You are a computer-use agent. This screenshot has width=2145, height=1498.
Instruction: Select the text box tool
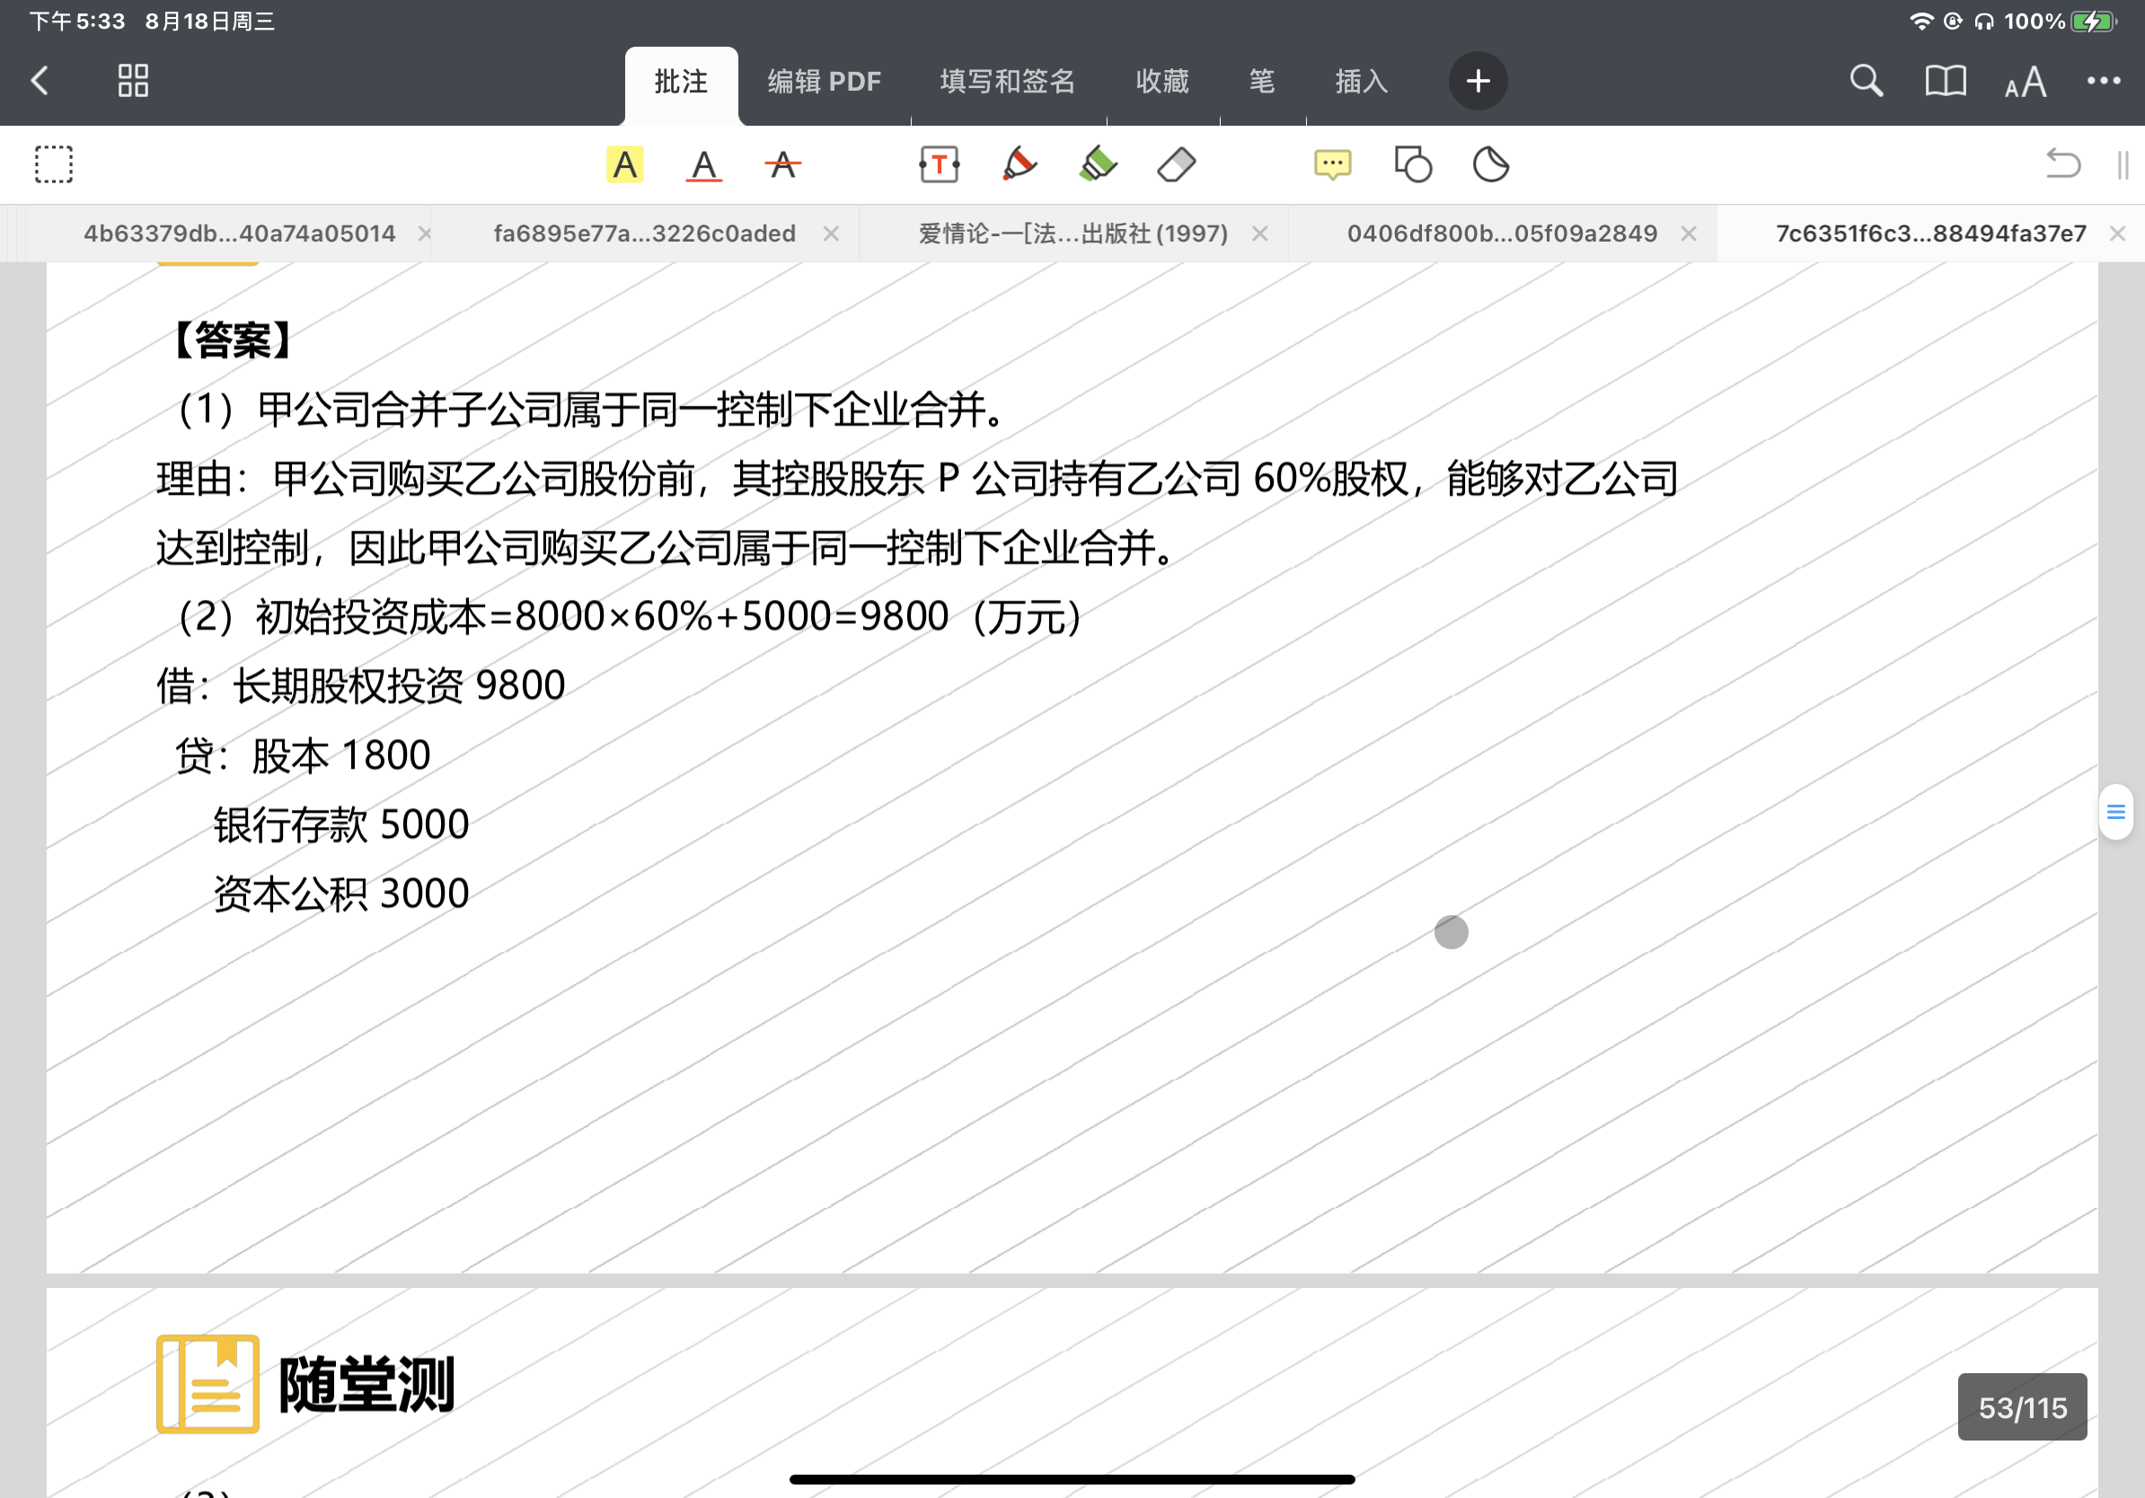939,165
